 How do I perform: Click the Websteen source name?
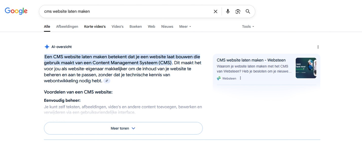[229, 78]
